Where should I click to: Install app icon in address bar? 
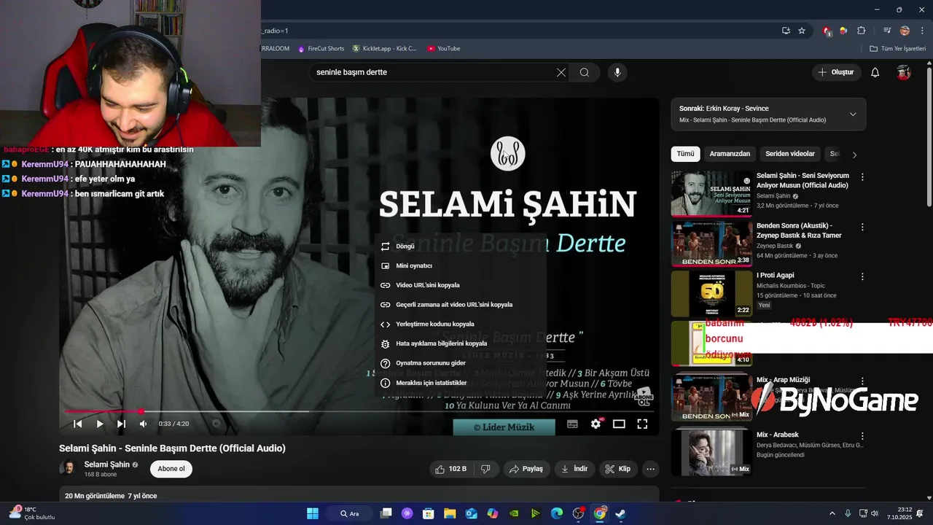coord(786,31)
